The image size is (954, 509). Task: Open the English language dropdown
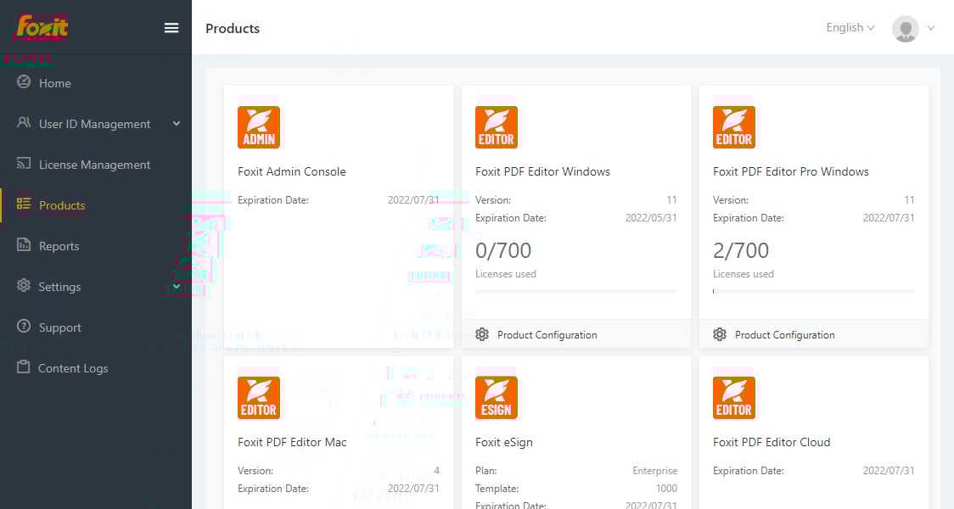[x=850, y=28]
